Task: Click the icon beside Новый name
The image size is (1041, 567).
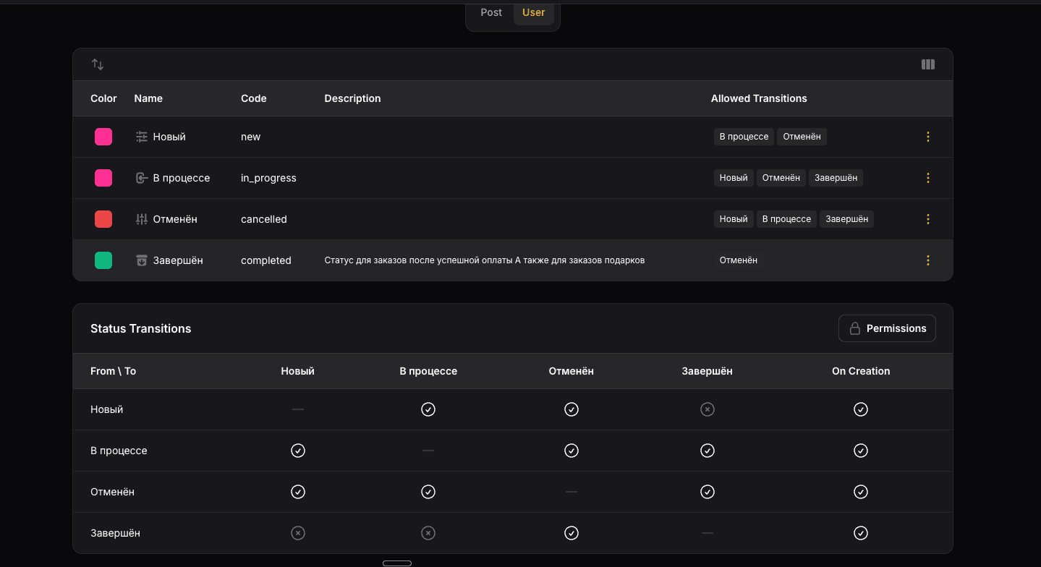Action: pos(142,137)
